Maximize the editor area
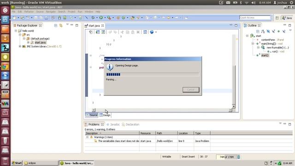Image resolution: width=295 pixels, height=166 pixels. pos(236,25)
